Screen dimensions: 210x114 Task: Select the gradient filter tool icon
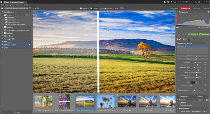coord(189,39)
